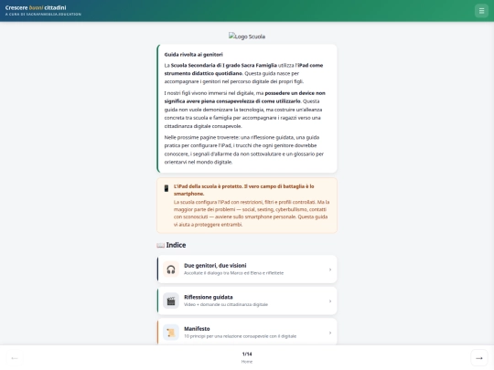Click 'Video + domande su cittadinanza digitale' subtitle
Screen dimensions: 494x370
[226, 304]
